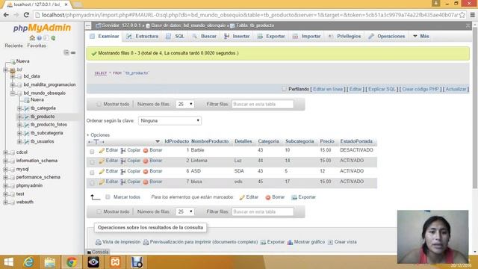Enable upper Mostrar todo checkbox

99,105
